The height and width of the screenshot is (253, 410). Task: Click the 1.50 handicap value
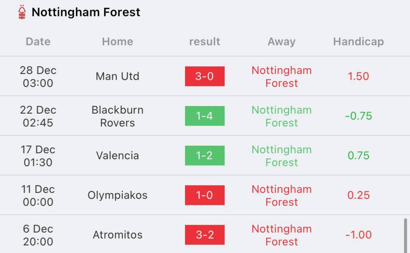(x=358, y=76)
